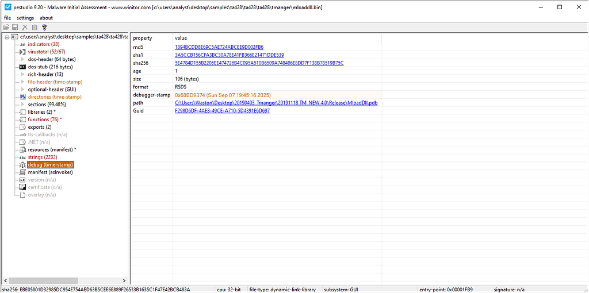Click the certificate icon in the tree
Screen dimensions: 589x293
(22, 187)
